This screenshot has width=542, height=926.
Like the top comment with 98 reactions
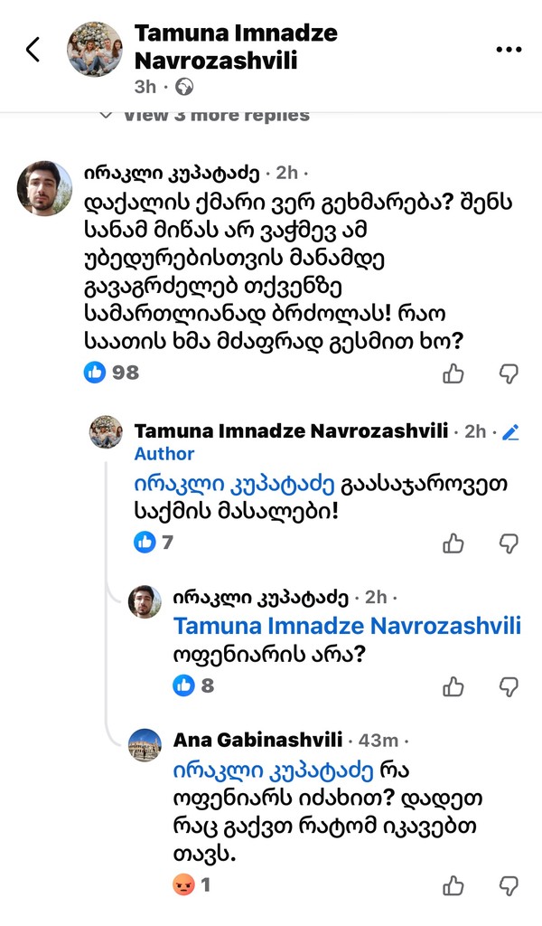453,373
